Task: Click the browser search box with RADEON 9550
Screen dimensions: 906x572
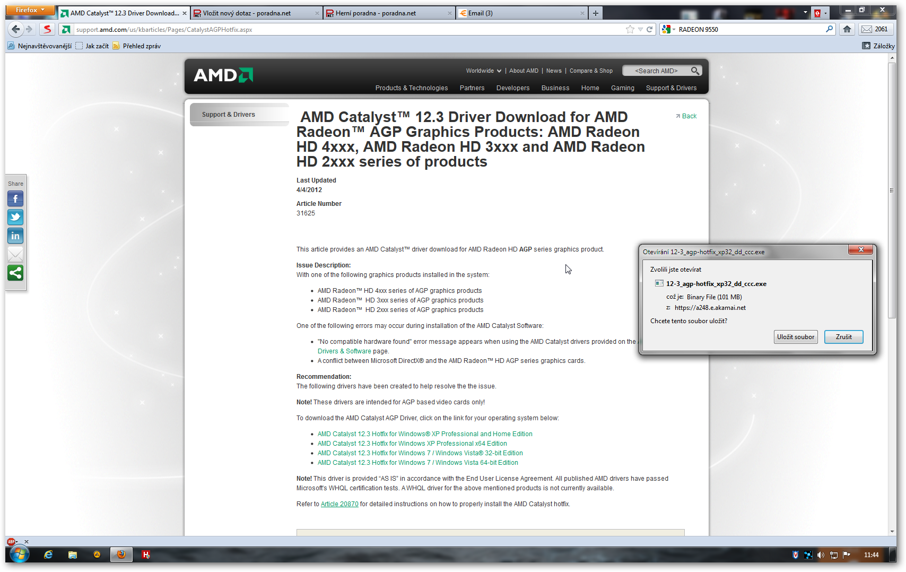Action: coord(750,29)
